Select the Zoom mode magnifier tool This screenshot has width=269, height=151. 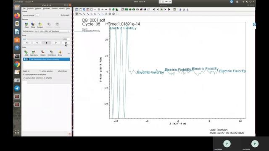(80, 14)
